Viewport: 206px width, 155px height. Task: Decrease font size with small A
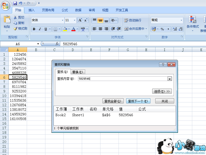click(x=86, y=20)
